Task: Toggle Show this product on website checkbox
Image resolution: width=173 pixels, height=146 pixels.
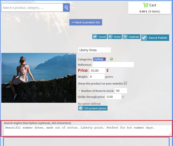Action: coord(125,83)
